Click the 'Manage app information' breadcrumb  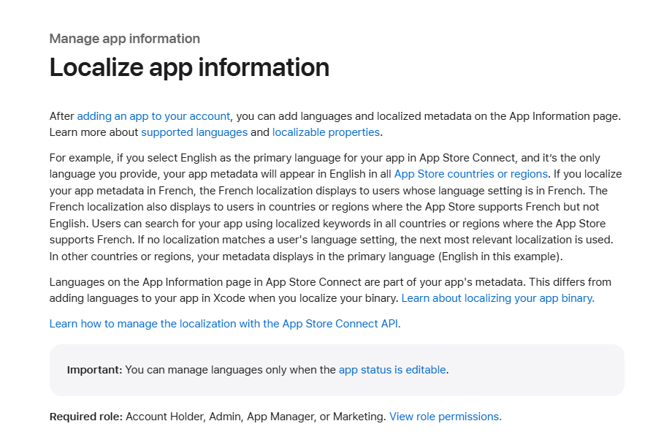pos(125,39)
